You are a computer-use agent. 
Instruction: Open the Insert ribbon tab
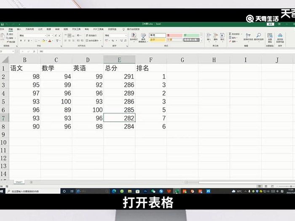[x=19, y=29]
